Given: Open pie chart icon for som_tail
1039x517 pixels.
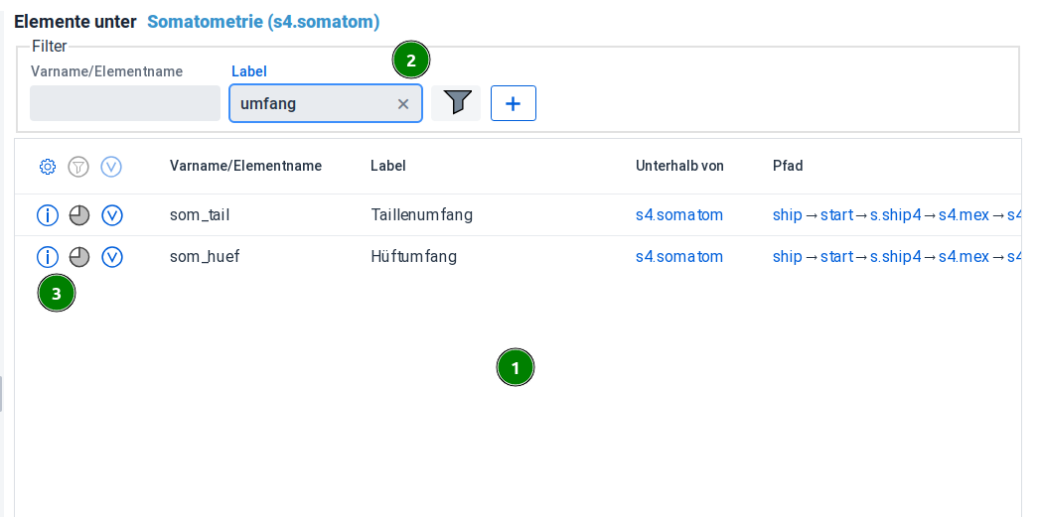Looking at the screenshot, I should click(79, 214).
